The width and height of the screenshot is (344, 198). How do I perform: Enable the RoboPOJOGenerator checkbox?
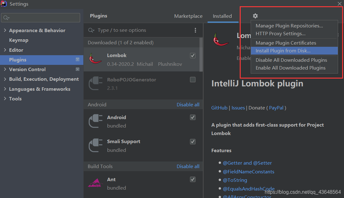tap(193, 80)
